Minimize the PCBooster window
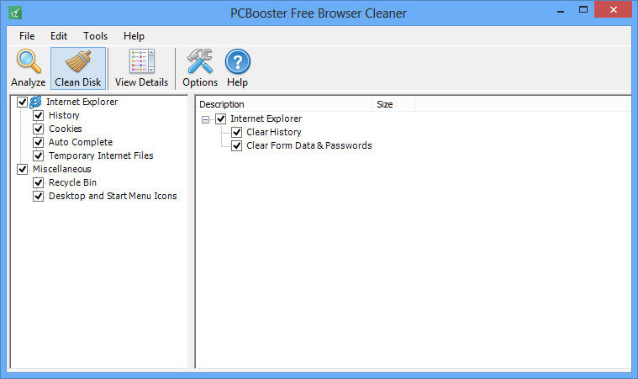 point(561,10)
